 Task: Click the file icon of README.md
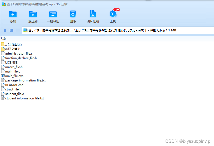tap(3, 85)
